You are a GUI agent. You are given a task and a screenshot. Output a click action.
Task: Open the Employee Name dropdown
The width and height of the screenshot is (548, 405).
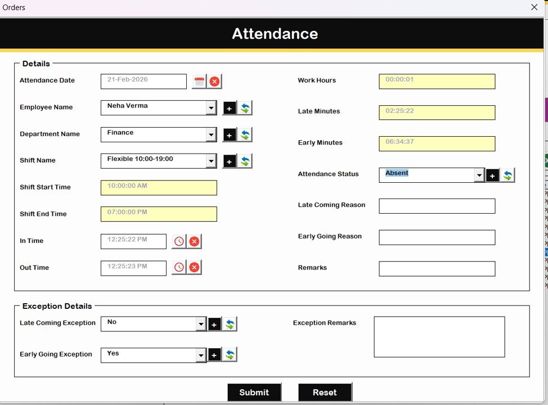coord(211,107)
